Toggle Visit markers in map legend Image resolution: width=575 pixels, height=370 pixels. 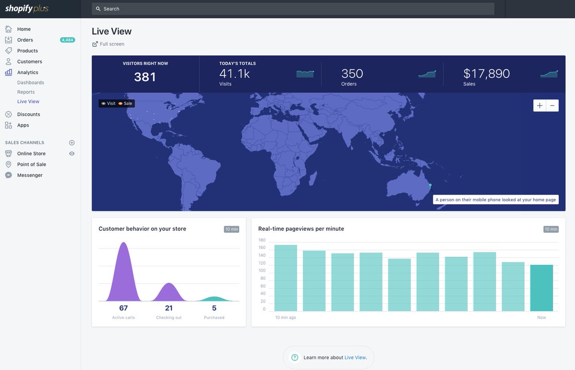(108, 103)
